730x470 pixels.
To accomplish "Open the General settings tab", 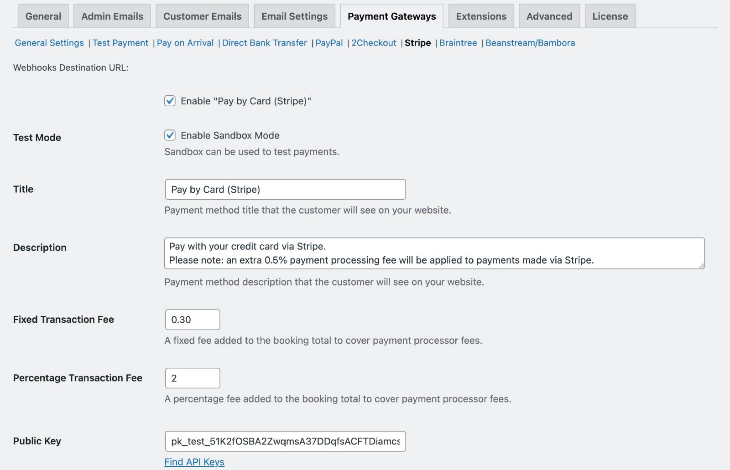I will point(43,16).
